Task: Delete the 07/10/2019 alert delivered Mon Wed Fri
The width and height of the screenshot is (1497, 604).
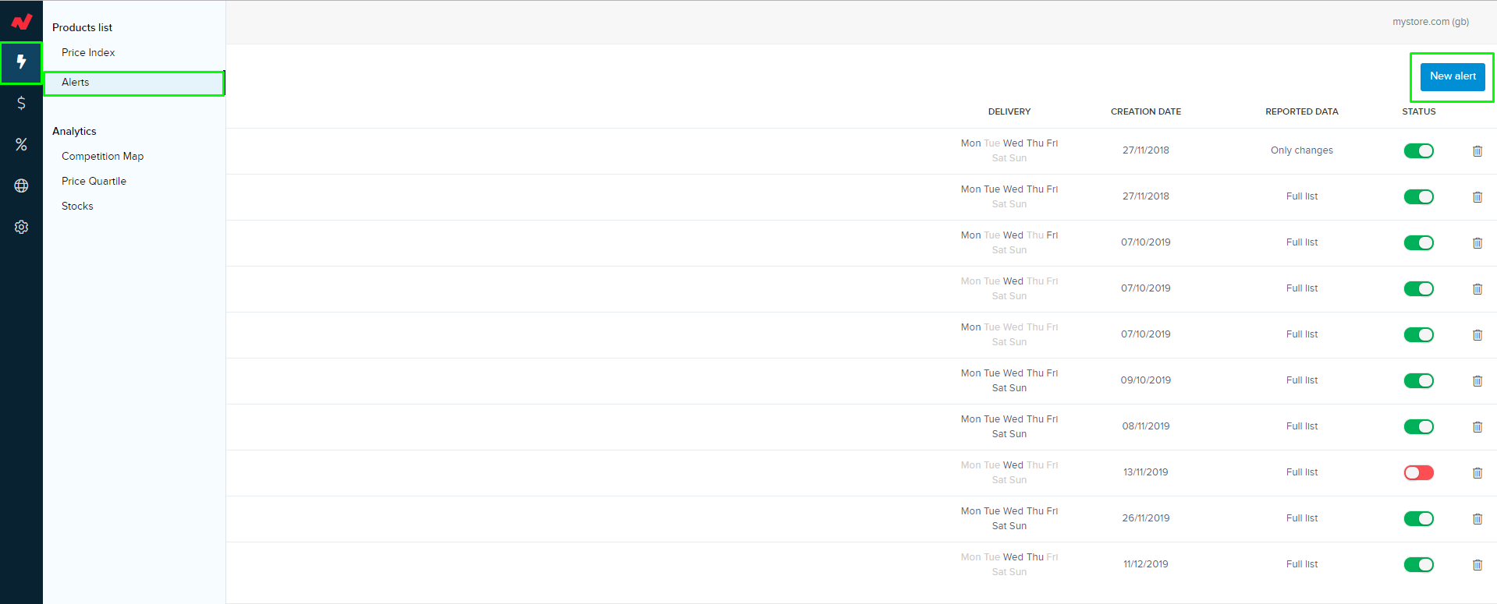Action: coord(1477,243)
